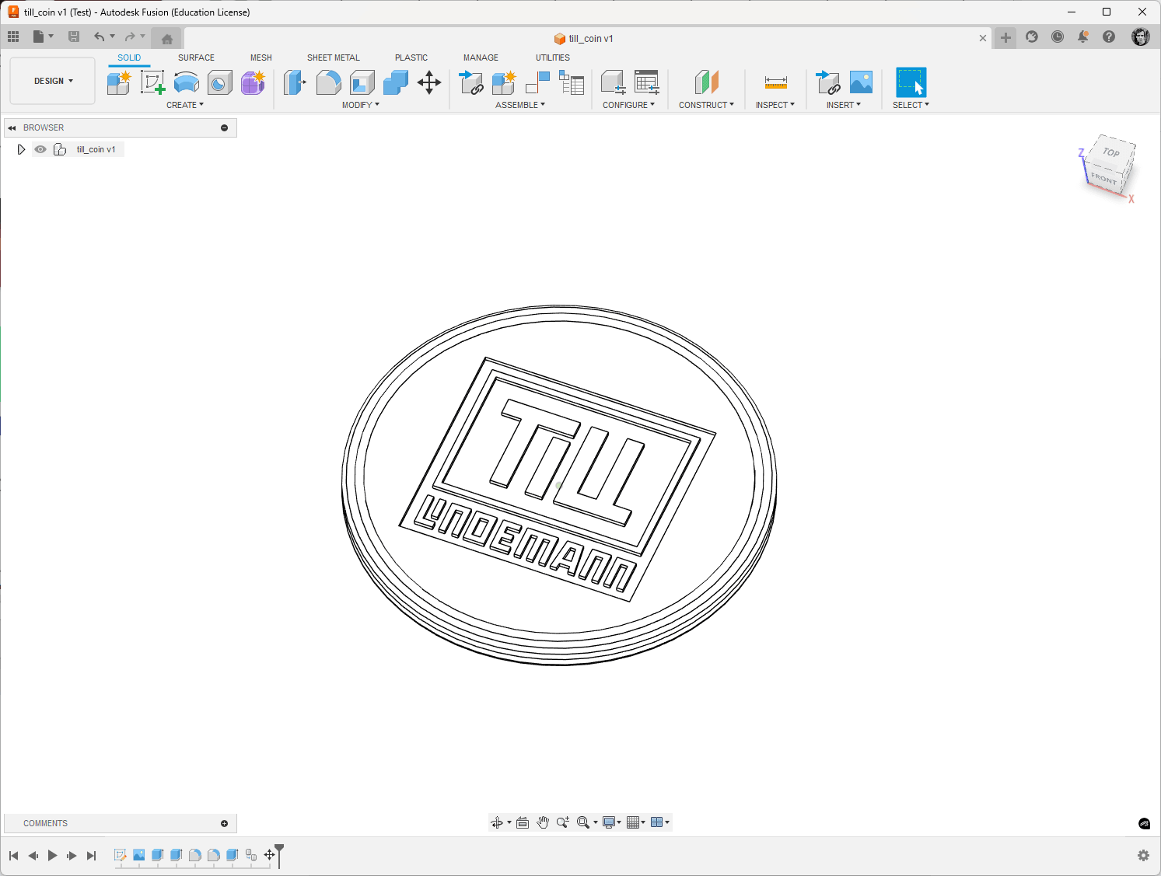Viewport: 1161px width, 876px height.
Task: Open the SELECT dropdown menu
Action: tap(911, 105)
